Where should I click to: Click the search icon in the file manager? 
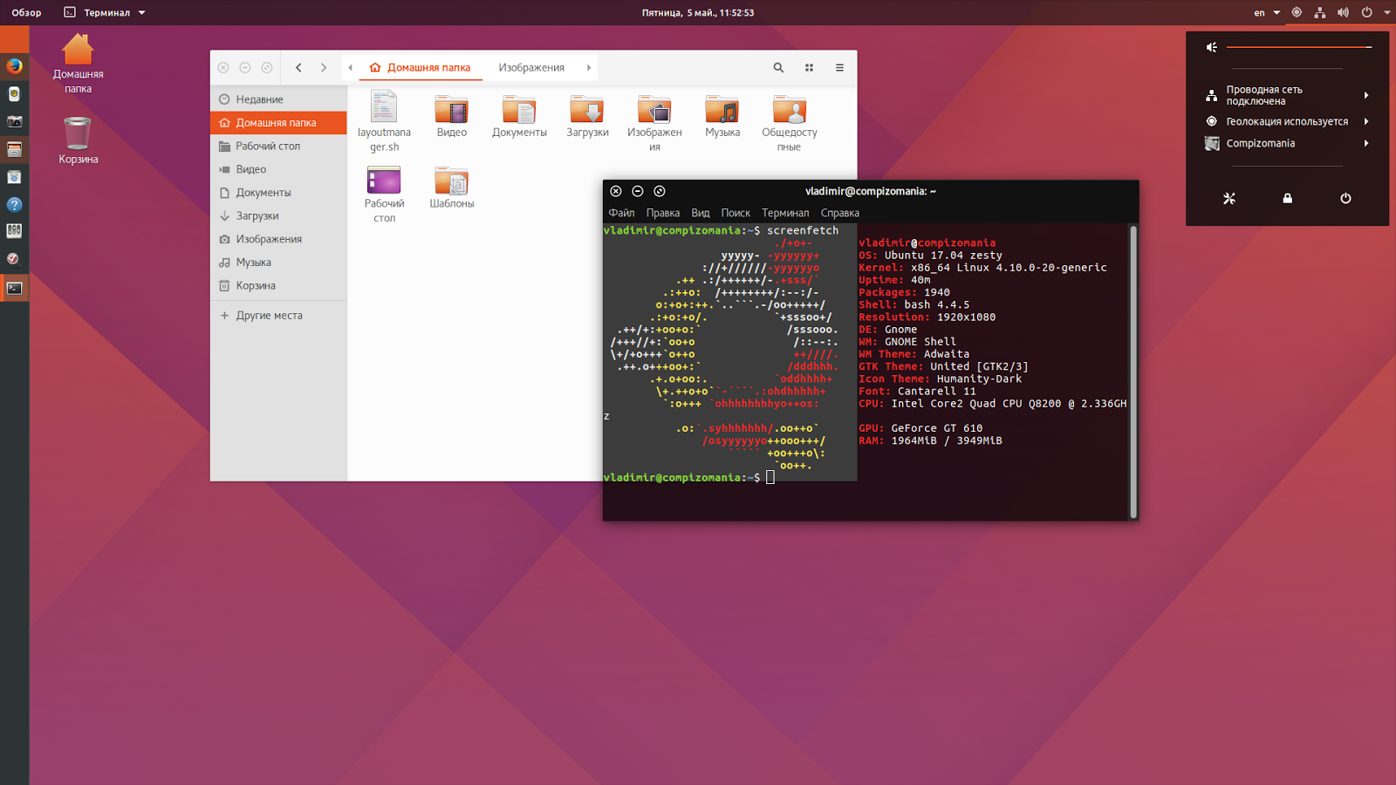(x=777, y=67)
